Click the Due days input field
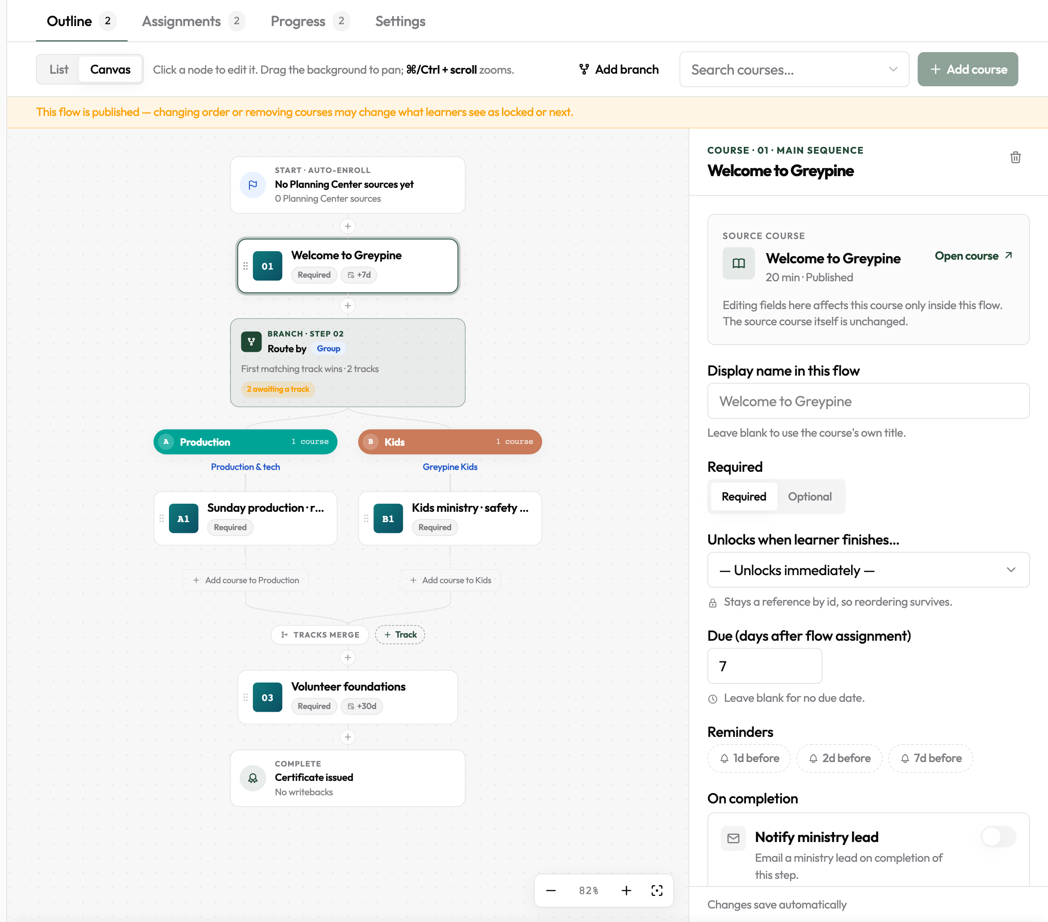1048x922 pixels. click(764, 666)
